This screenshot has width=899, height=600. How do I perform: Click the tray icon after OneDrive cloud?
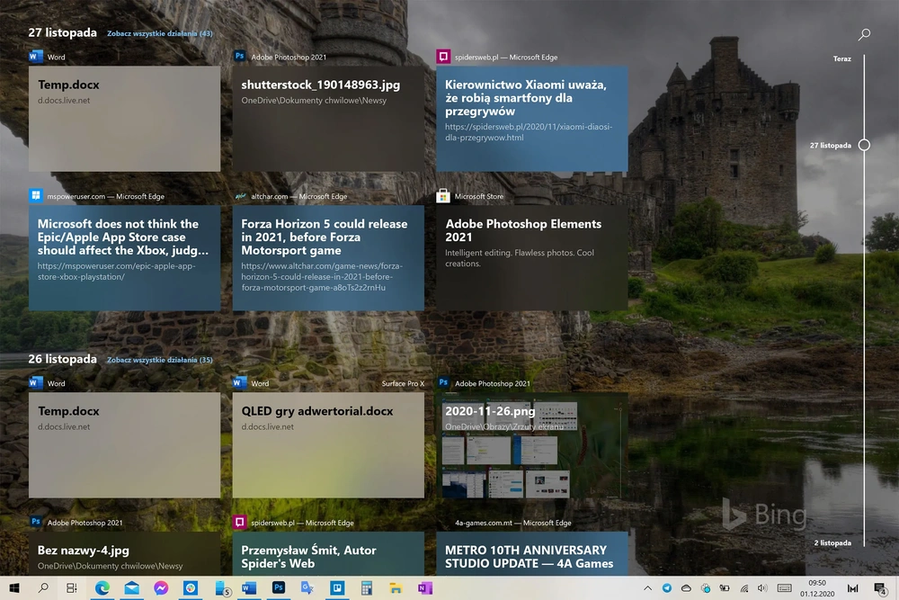(x=706, y=588)
